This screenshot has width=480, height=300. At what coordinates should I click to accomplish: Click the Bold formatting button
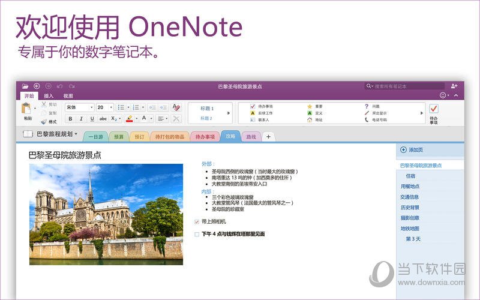(70, 119)
